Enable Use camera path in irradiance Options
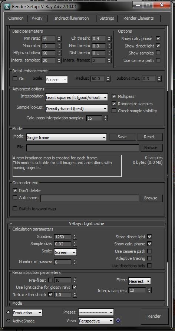The height and width of the screenshot is (331, 175). 158,60
